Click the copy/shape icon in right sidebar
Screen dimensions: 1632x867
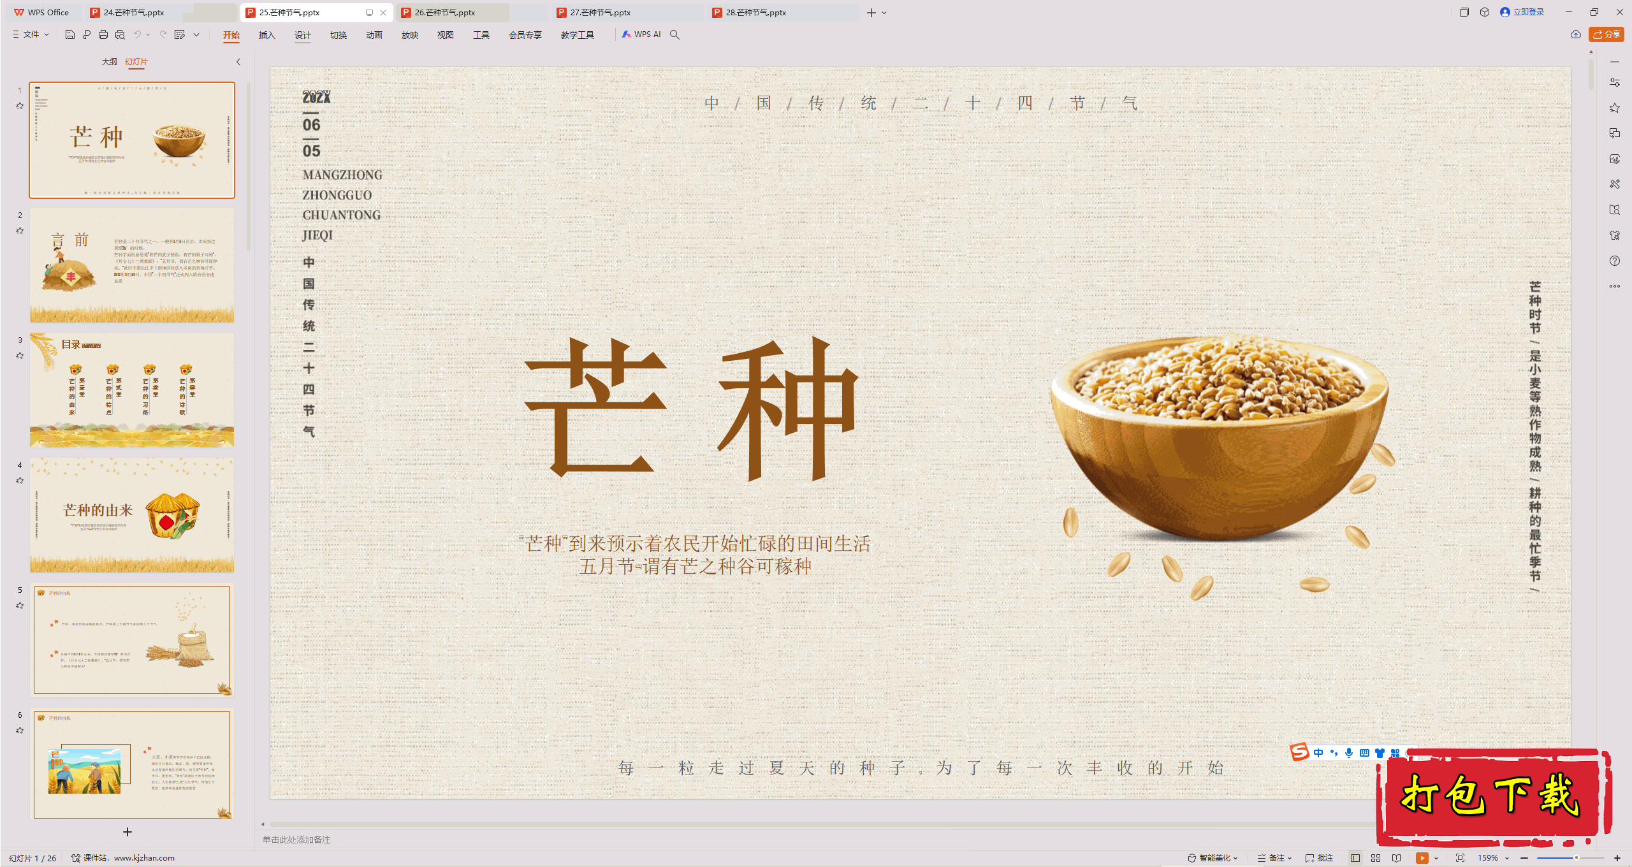(1615, 133)
